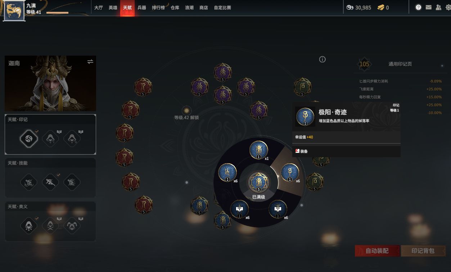Viewport: 451px width, 272px height.
Task: Click the 自动装配 button
Action: pos(377,251)
